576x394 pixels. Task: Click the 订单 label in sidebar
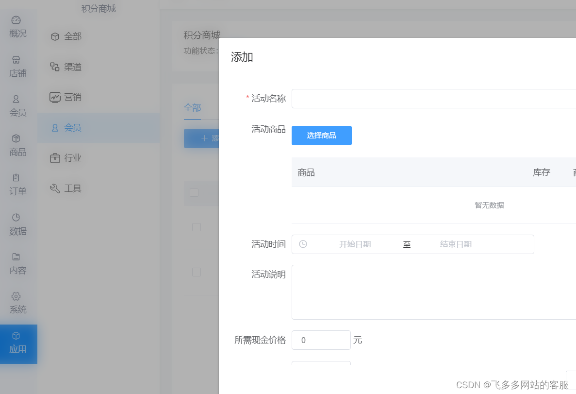click(x=18, y=191)
